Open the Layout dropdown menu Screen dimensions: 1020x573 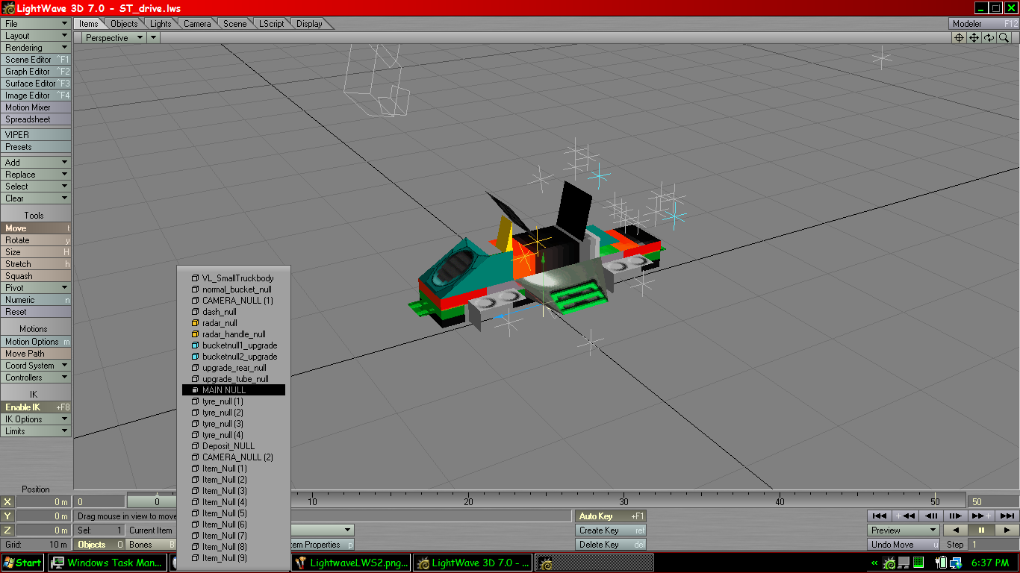(36, 36)
